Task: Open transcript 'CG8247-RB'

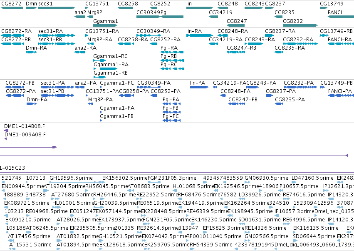Action: point(241,48)
